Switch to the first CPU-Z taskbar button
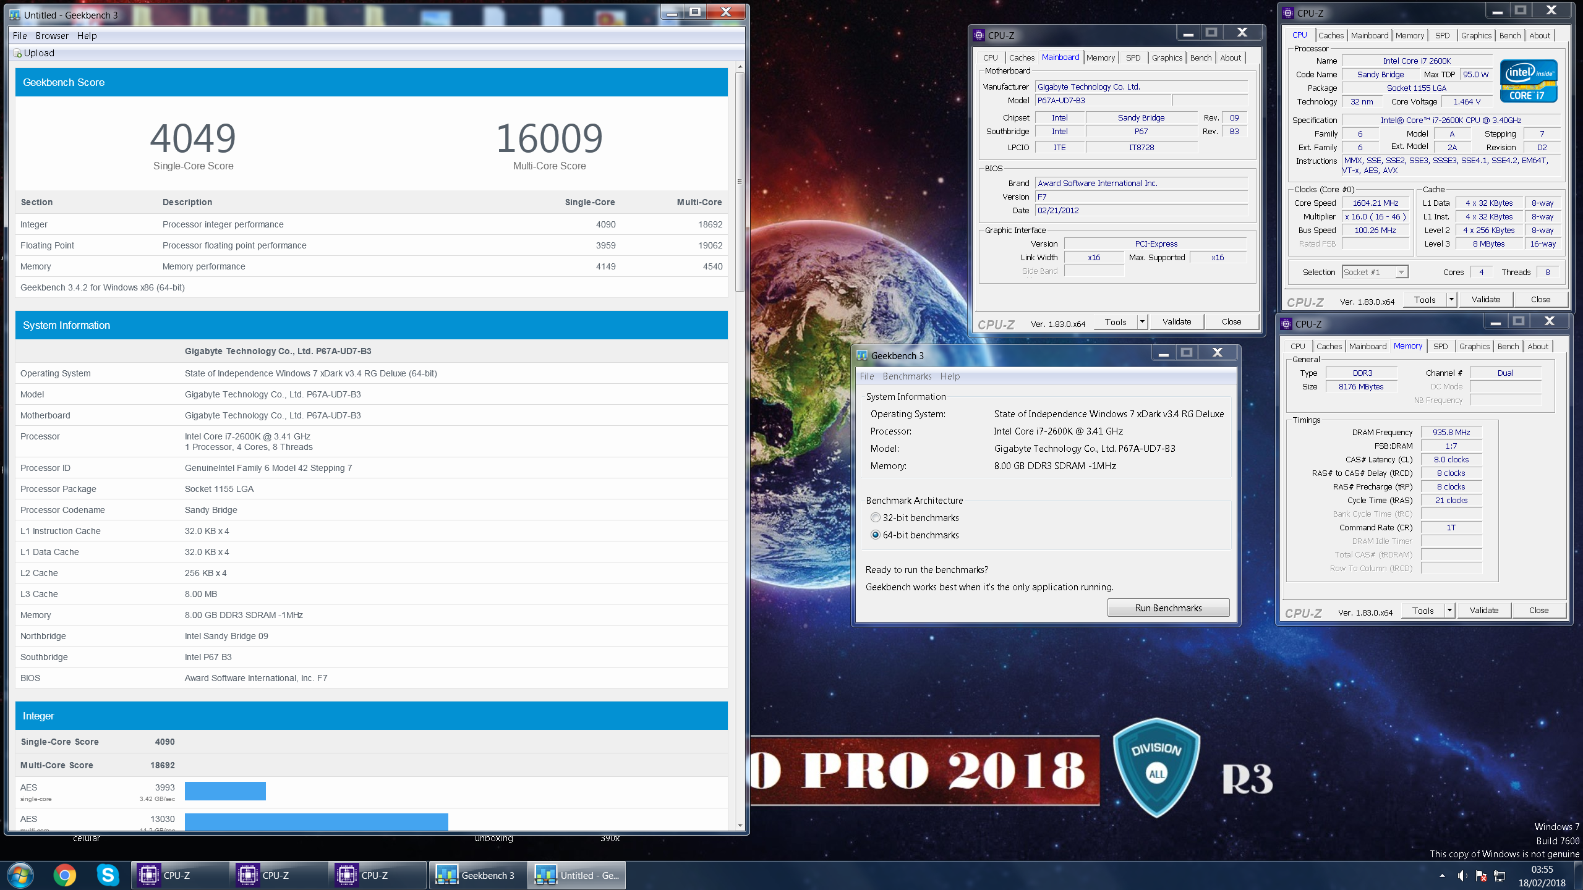 (179, 875)
